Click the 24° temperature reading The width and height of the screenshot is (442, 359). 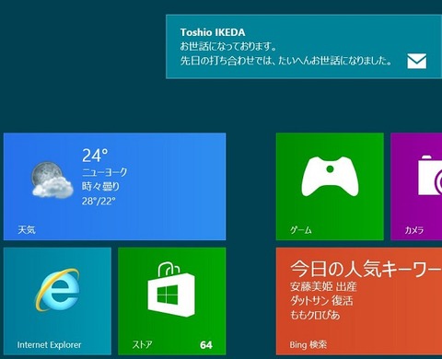(x=95, y=156)
